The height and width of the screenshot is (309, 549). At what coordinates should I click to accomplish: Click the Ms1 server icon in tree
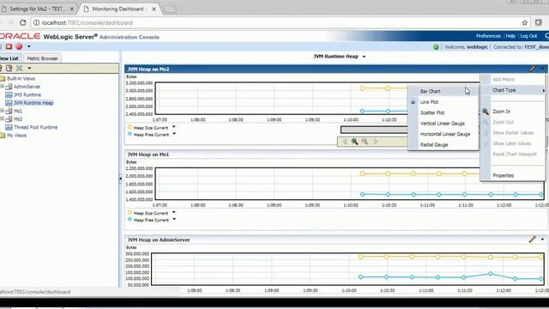9,111
